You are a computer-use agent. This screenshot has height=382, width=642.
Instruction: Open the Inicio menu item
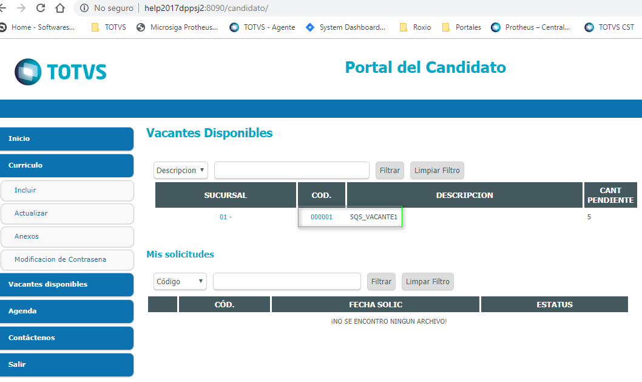click(x=67, y=138)
